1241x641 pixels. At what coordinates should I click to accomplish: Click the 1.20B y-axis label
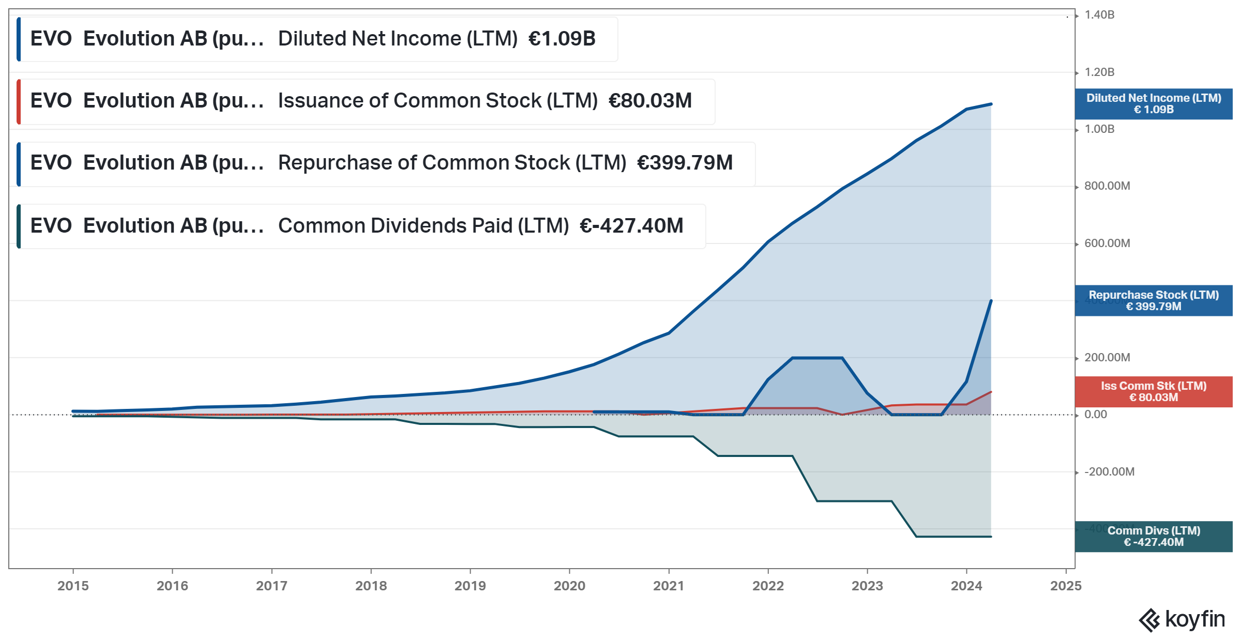(x=1099, y=72)
